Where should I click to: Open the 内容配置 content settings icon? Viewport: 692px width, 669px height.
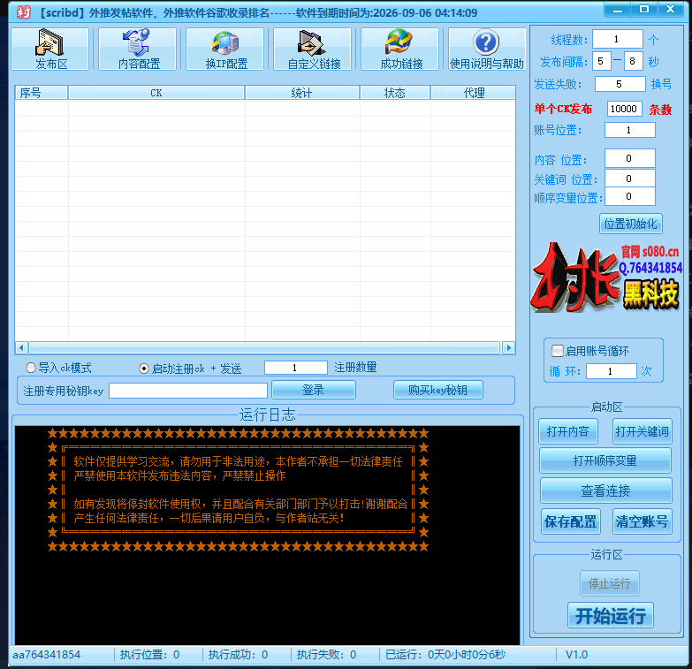pyautogui.click(x=138, y=49)
